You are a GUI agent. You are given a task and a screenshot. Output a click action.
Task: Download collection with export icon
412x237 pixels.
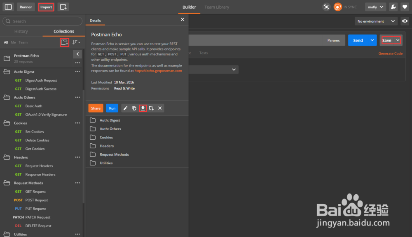(143, 108)
